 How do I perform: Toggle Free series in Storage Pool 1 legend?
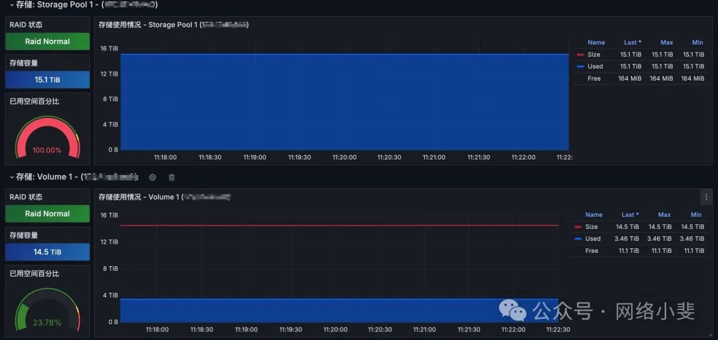(x=594, y=79)
